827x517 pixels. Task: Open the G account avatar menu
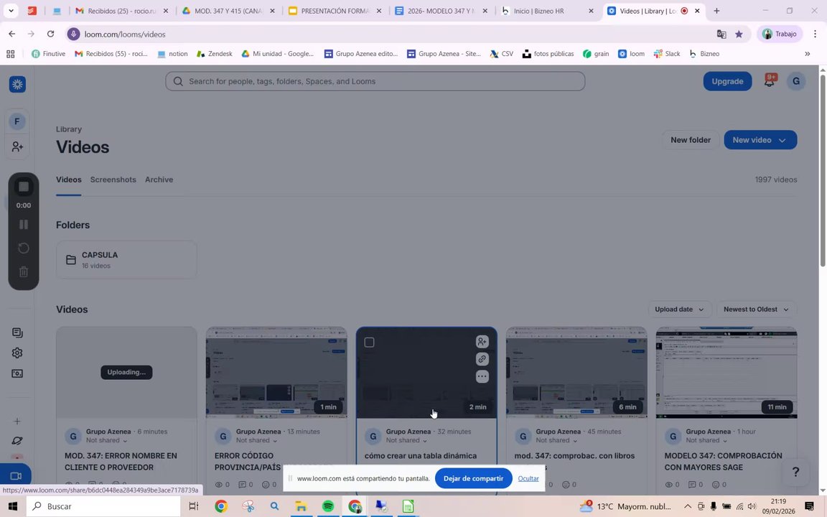pos(796,81)
